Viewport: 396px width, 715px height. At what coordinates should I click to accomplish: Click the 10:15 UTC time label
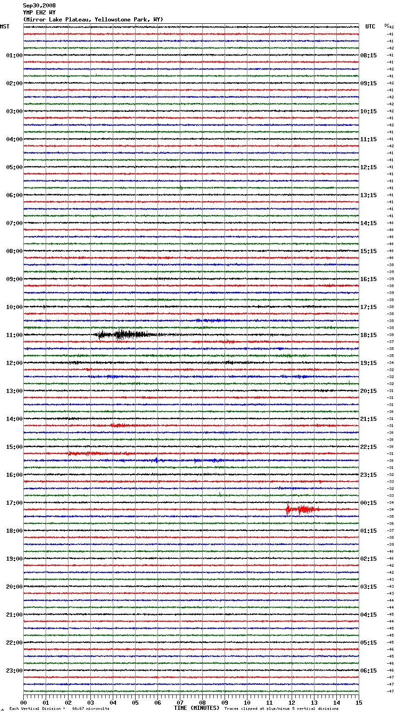pyautogui.click(x=369, y=111)
